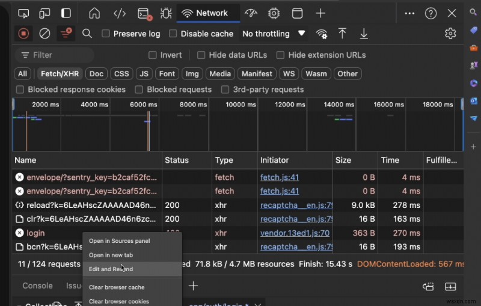Filter by Doc type
This screenshot has width=481, height=306.
(96, 74)
